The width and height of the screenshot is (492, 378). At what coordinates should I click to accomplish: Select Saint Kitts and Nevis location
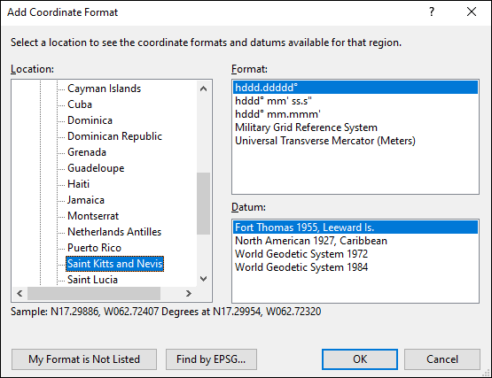[x=115, y=264]
